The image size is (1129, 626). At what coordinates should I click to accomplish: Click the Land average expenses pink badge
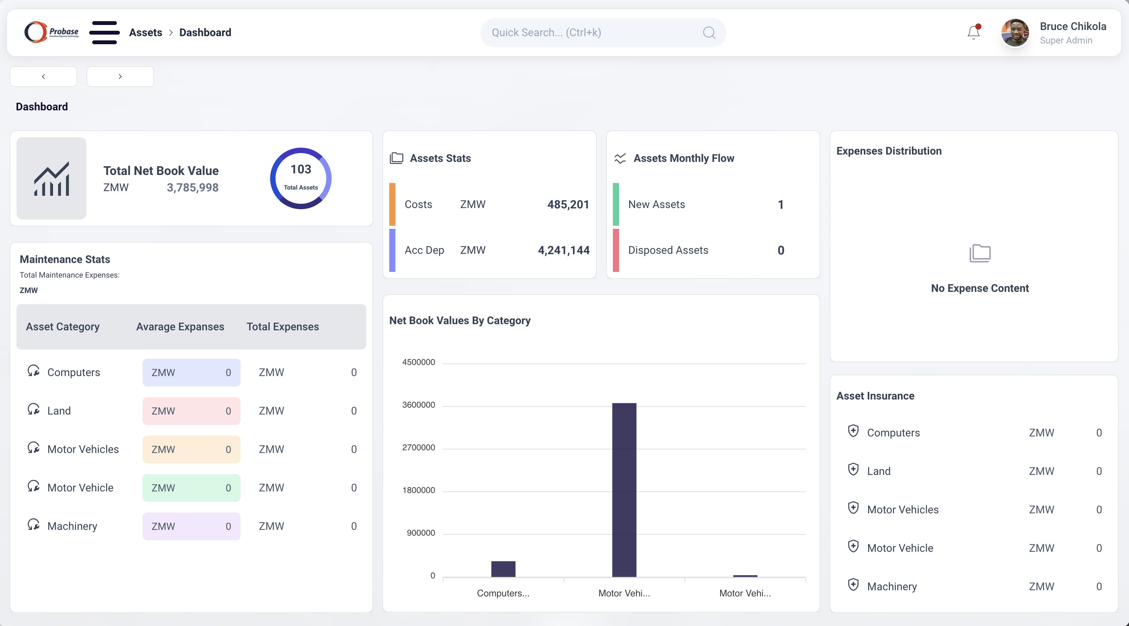pyautogui.click(x=191, y=411)
